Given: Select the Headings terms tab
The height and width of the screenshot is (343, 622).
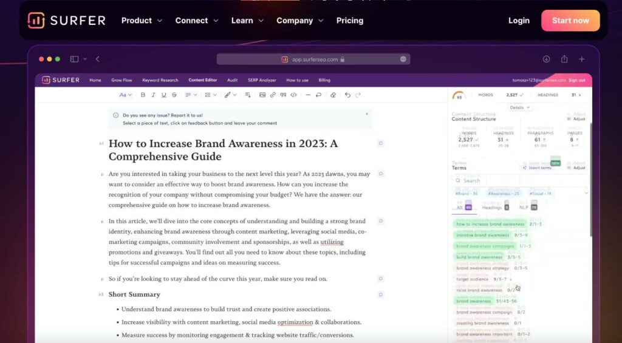Looking at the screenshot, I should click(496, 206).
